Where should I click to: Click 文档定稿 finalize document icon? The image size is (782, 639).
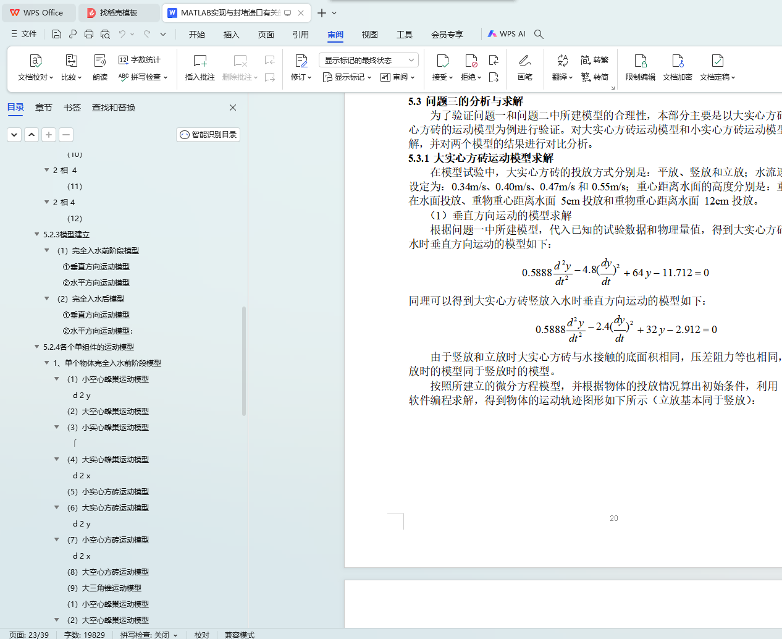[x=717, y=61]
